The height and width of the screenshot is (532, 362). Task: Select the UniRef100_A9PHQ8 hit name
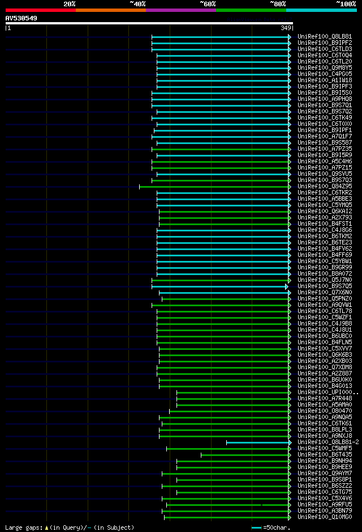[x=325, y=99]
